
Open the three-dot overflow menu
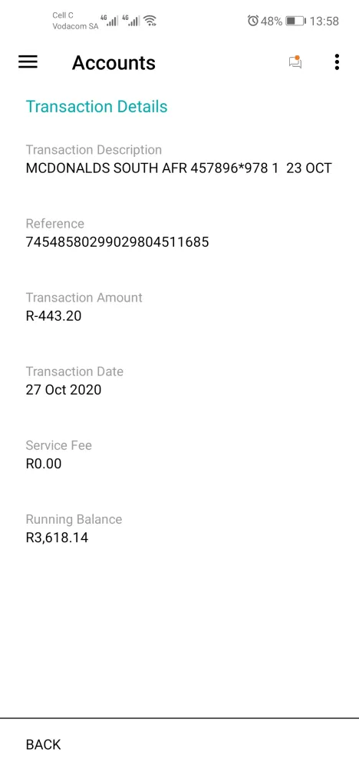[337, 62]
